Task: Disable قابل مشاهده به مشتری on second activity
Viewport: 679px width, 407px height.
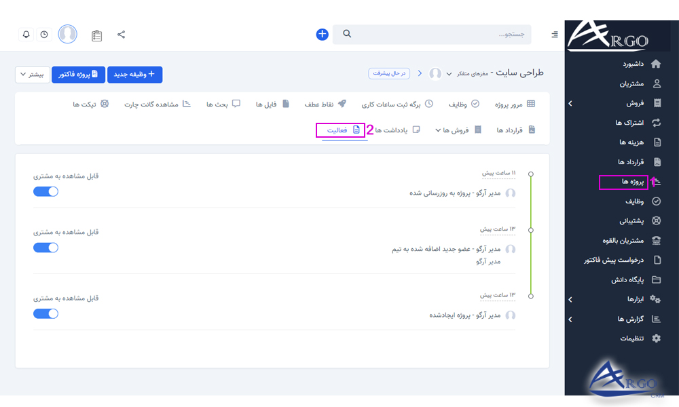Action: (45, 247)
